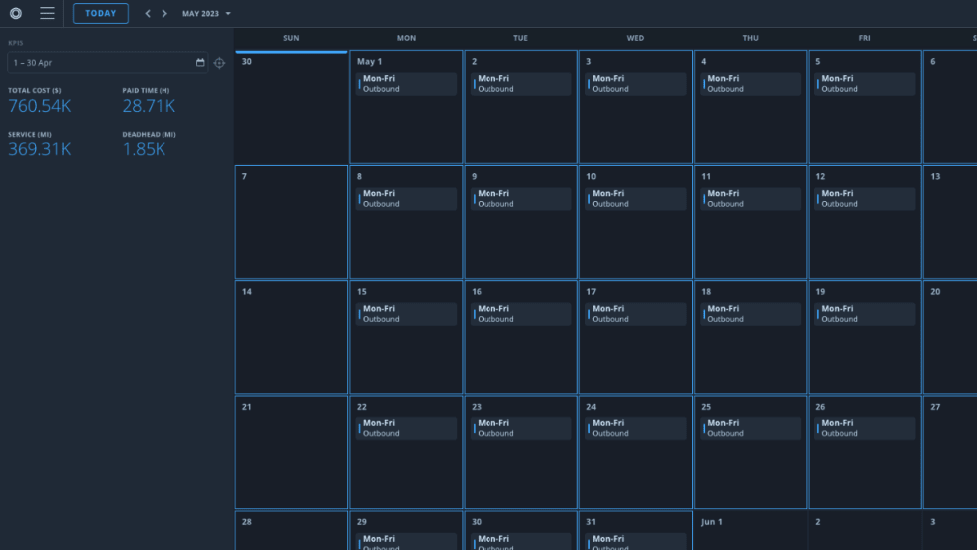
Task: Click the Paid Time value 28.71K
Action: [x=149, y=106]
